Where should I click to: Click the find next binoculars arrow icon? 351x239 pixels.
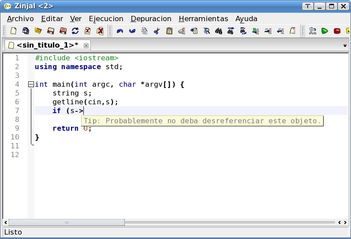click(231, 31)
